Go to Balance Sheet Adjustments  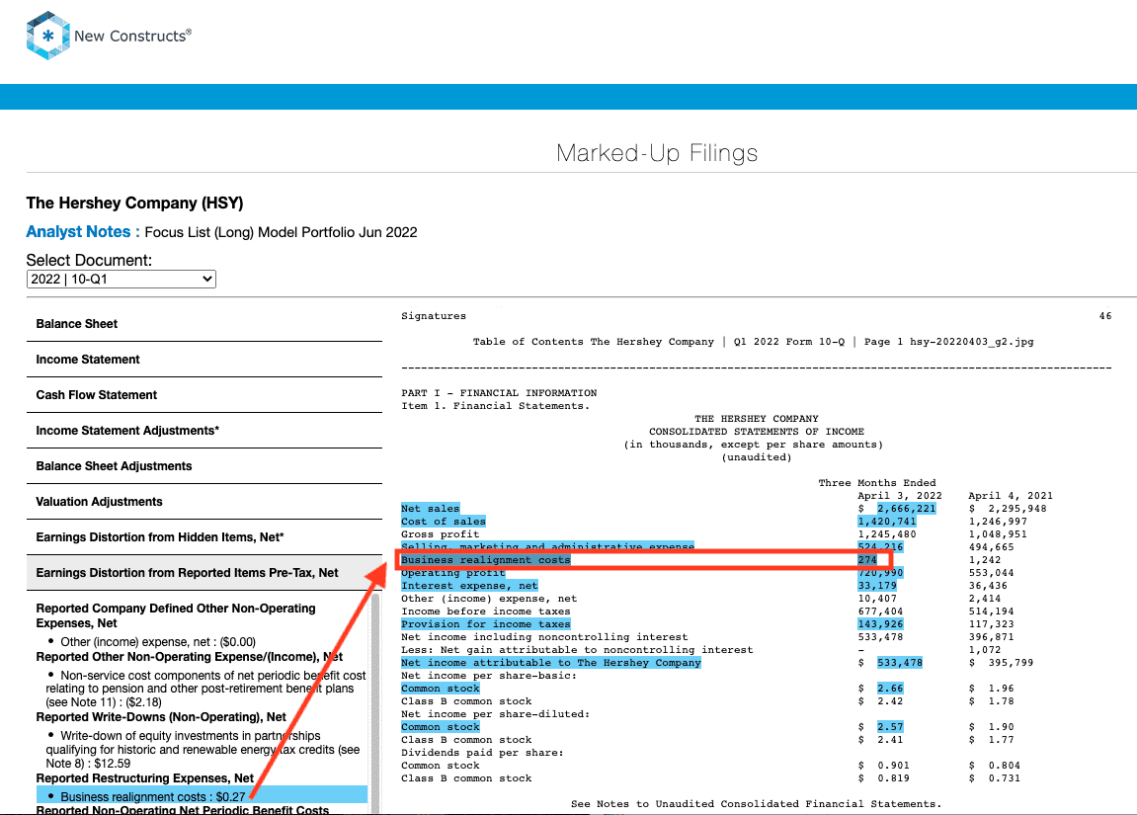204,466
